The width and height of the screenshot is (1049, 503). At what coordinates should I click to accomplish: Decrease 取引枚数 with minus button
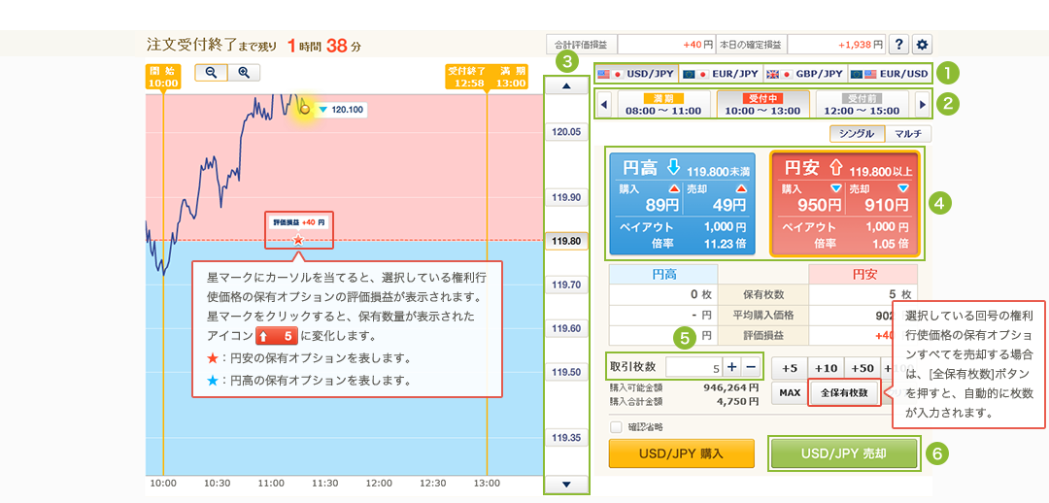pyautogui.click(x=751, y=367)
